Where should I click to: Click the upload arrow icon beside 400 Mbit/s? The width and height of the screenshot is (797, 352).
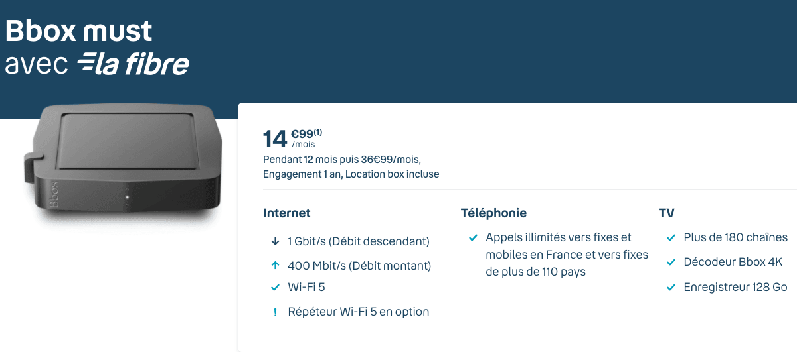click(x=275, y=266)
